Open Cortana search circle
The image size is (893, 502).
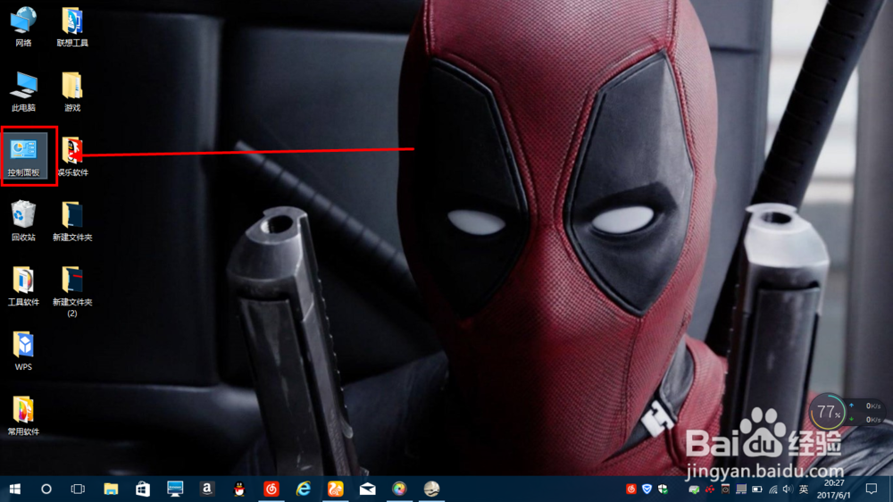pyautogui.click(x=46, y=489)
